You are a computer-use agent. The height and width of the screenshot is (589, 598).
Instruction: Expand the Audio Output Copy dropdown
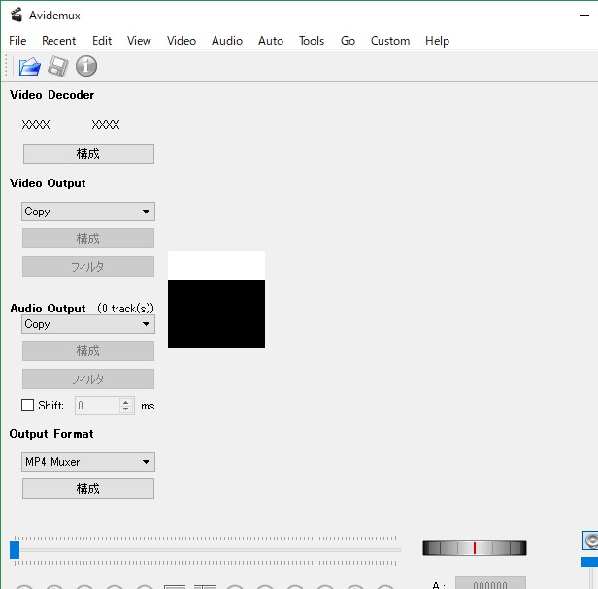tap(88, 324)
